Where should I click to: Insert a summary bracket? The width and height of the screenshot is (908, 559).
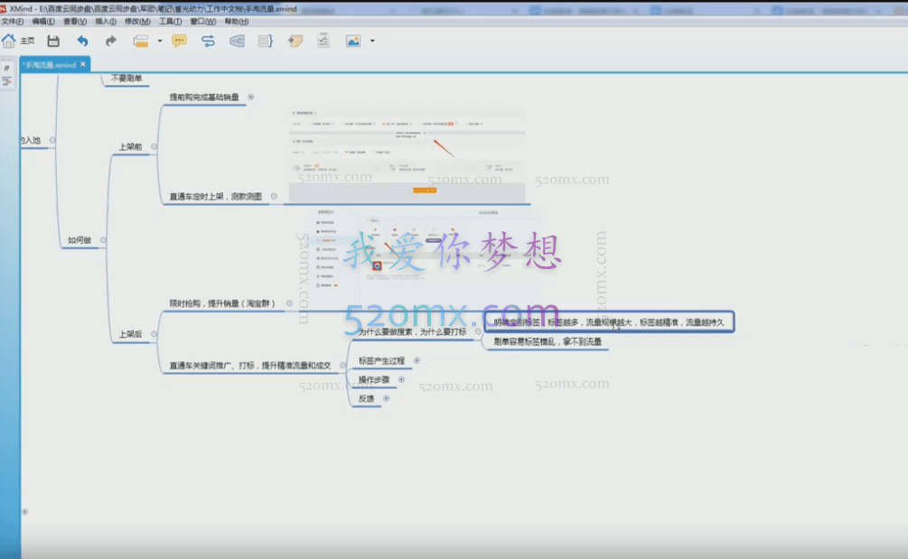tap(265, 42)
